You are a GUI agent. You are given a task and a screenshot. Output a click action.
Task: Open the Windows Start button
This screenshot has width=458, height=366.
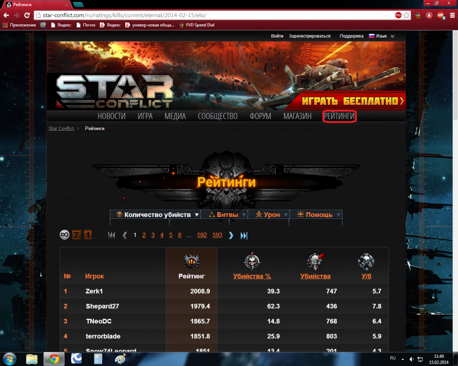coord(9,359)
